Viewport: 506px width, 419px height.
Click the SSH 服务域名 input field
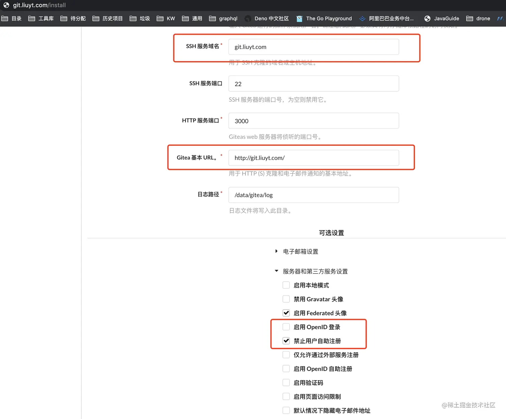click(314, 47)
